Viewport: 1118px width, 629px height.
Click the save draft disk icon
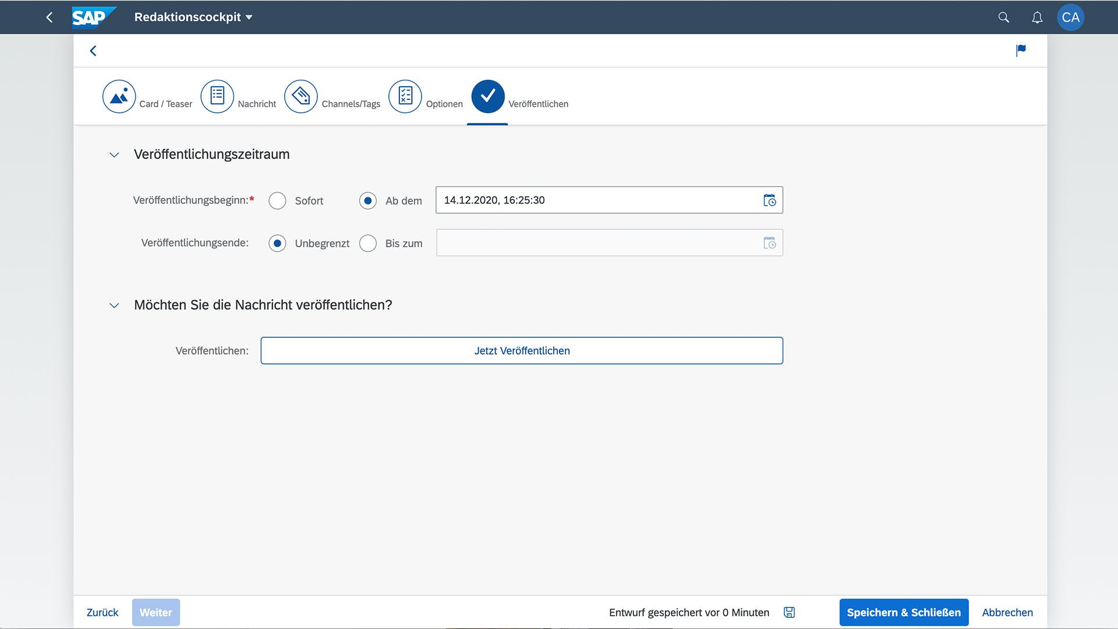789,612
